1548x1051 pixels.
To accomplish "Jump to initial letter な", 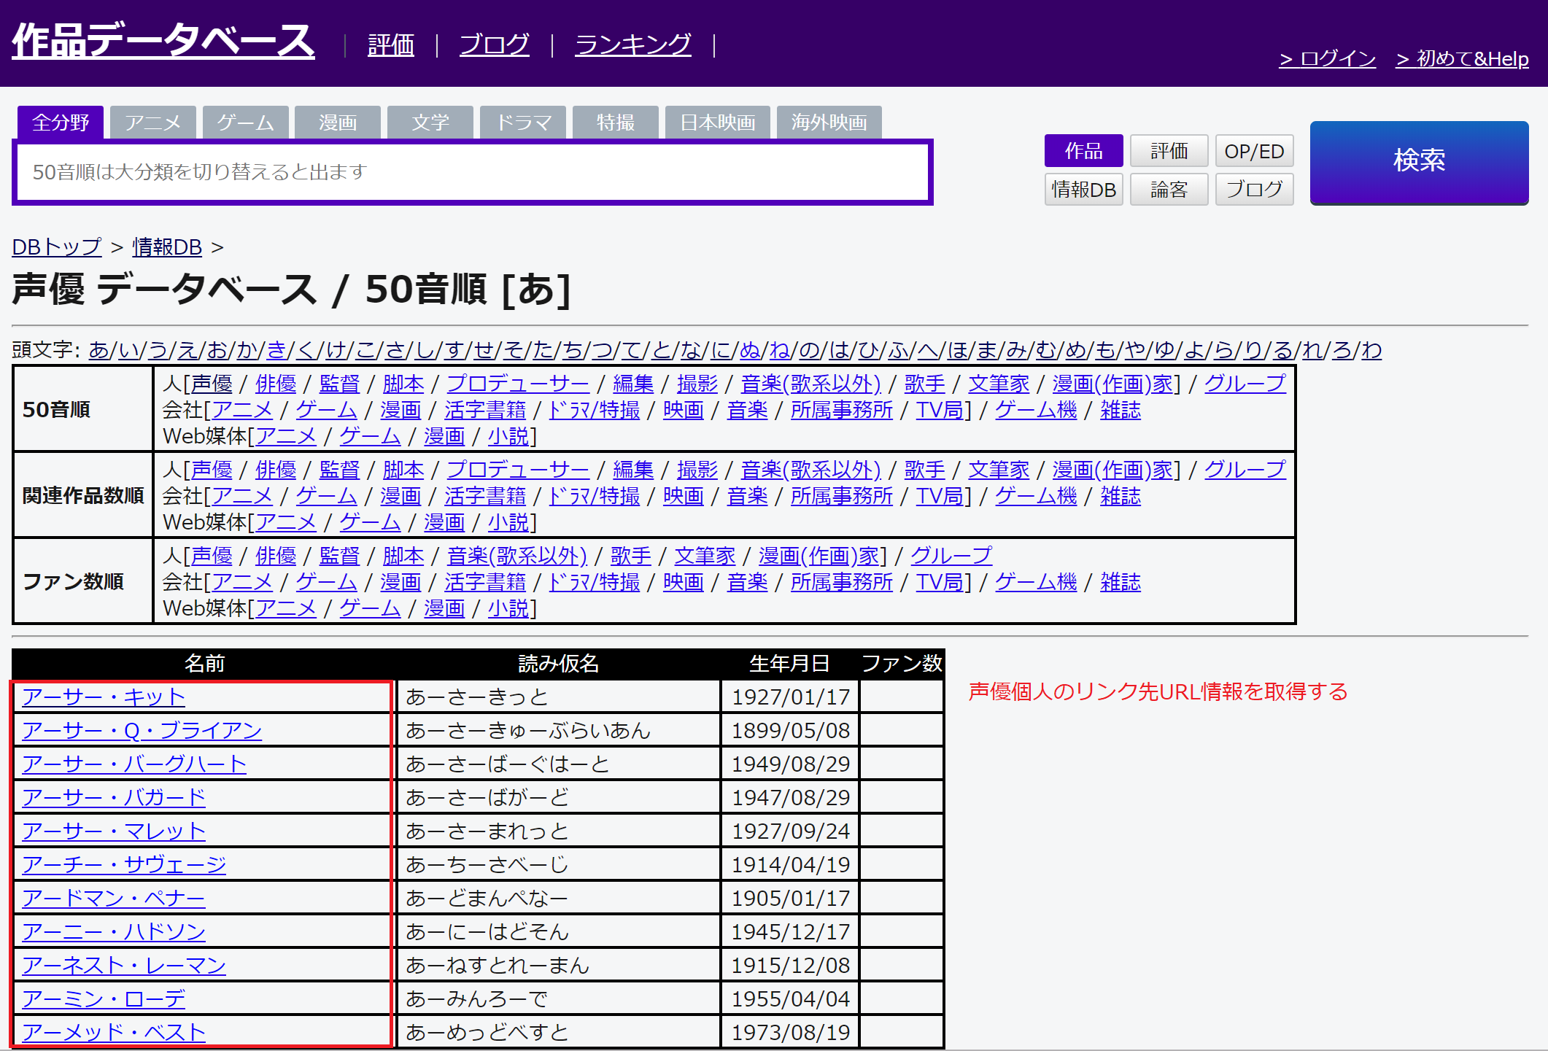I will click(x=692, y=350).
